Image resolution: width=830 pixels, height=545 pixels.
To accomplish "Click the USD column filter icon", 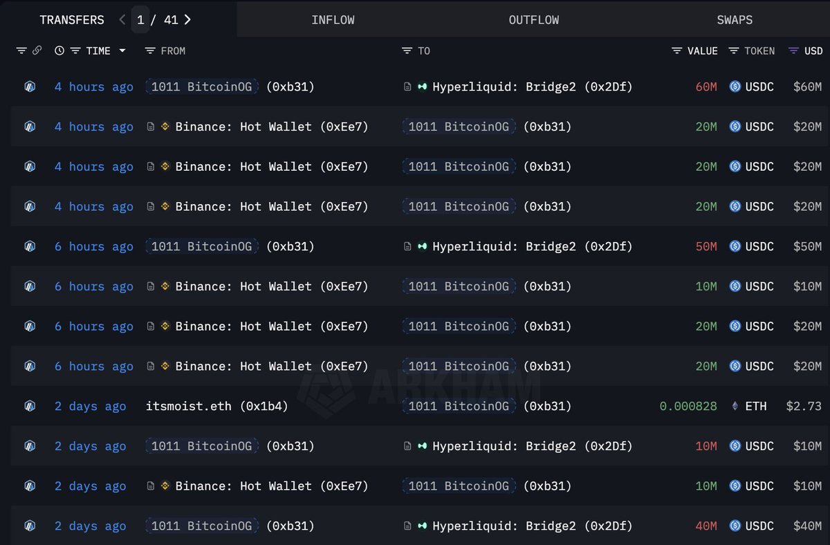I will click(794, 50).
